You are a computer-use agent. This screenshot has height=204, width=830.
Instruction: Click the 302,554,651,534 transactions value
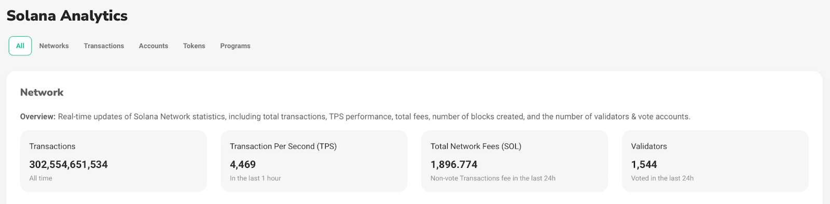click(68, 165)
